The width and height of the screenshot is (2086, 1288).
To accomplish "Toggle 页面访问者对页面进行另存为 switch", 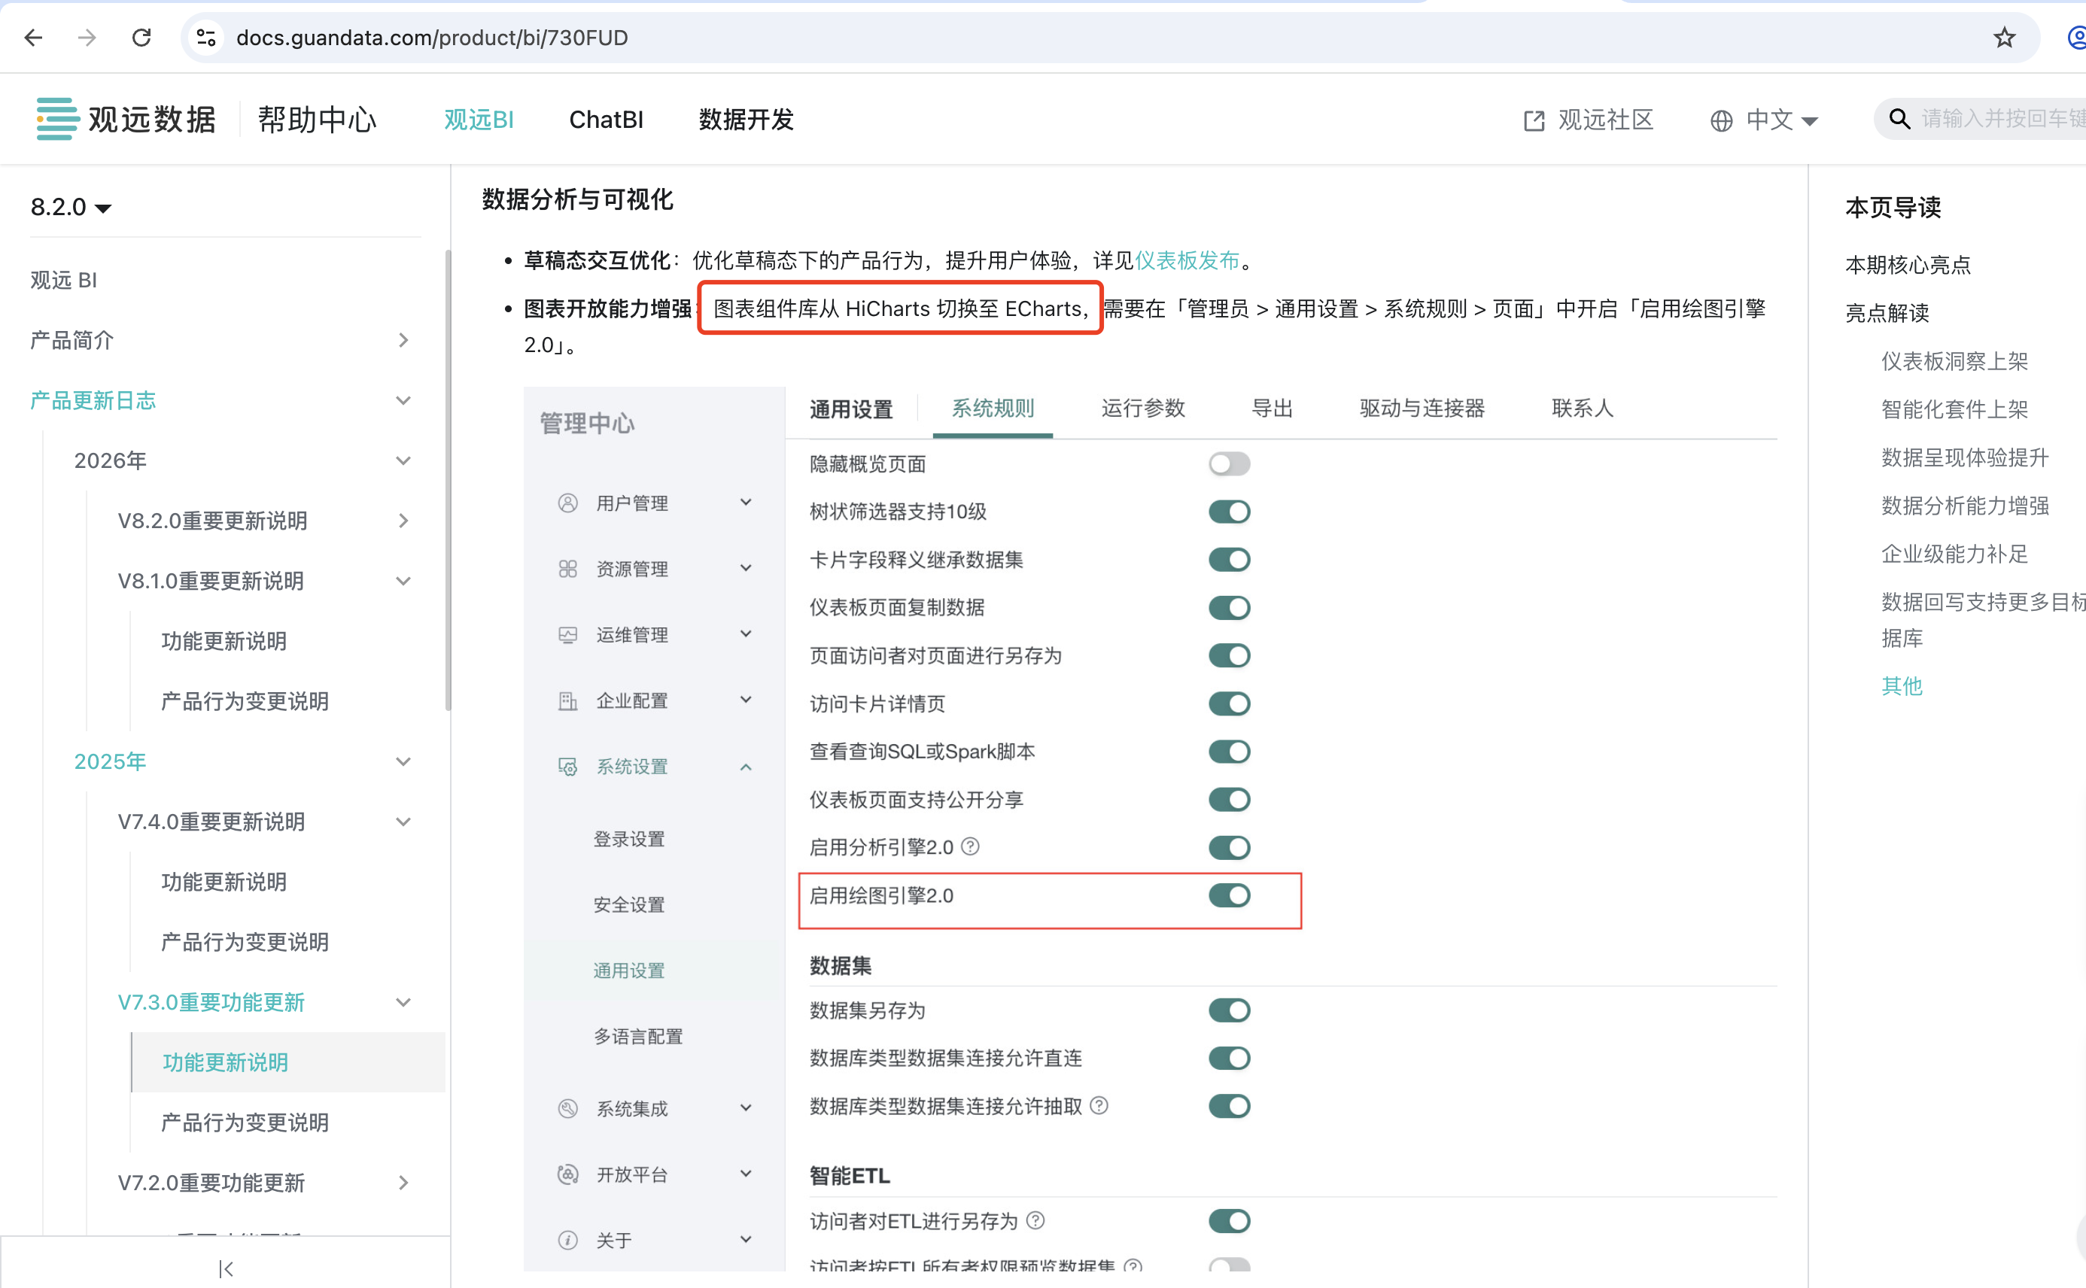I will click(1229, 656).
